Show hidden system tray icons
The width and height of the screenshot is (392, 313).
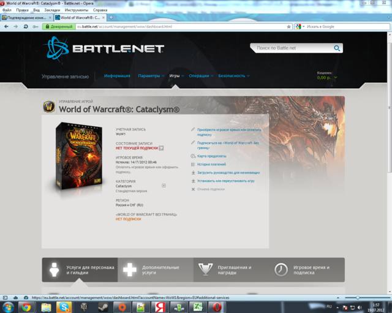(x=337, y=307)
